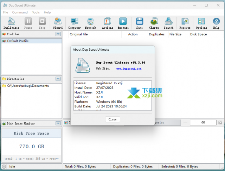Click the Registered To xzji license row
Screen dimensions: 225x171
pyautogui.click(x=112, y=83)
